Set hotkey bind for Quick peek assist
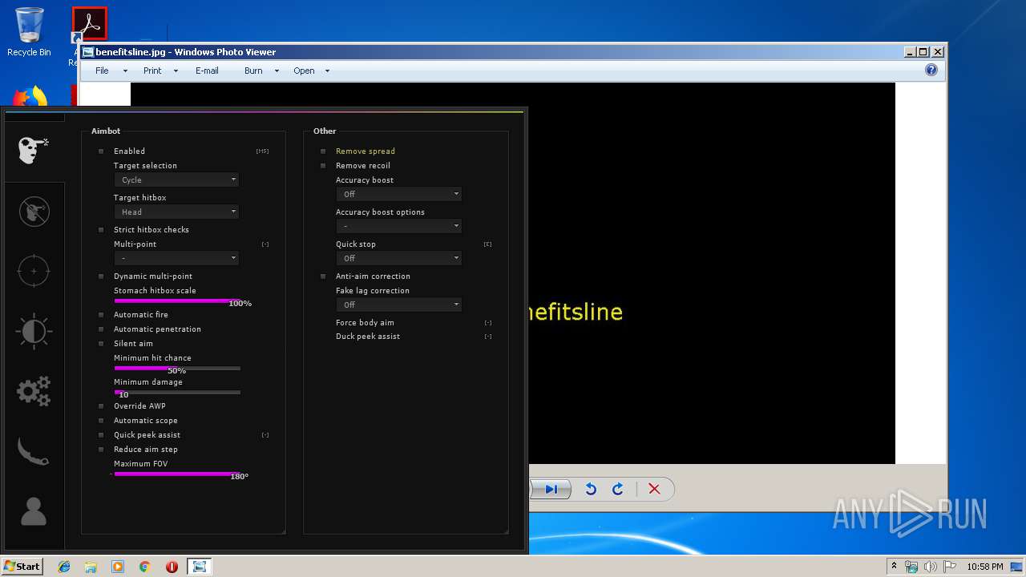Image resolution: width=1026 pixels, height=577 pixels. [x=265, y=434]
